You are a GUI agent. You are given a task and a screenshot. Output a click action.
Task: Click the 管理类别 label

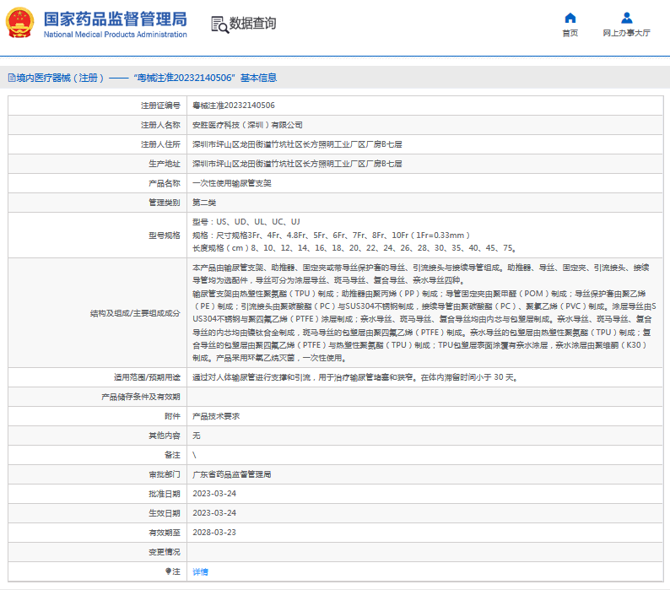point(165,203)
